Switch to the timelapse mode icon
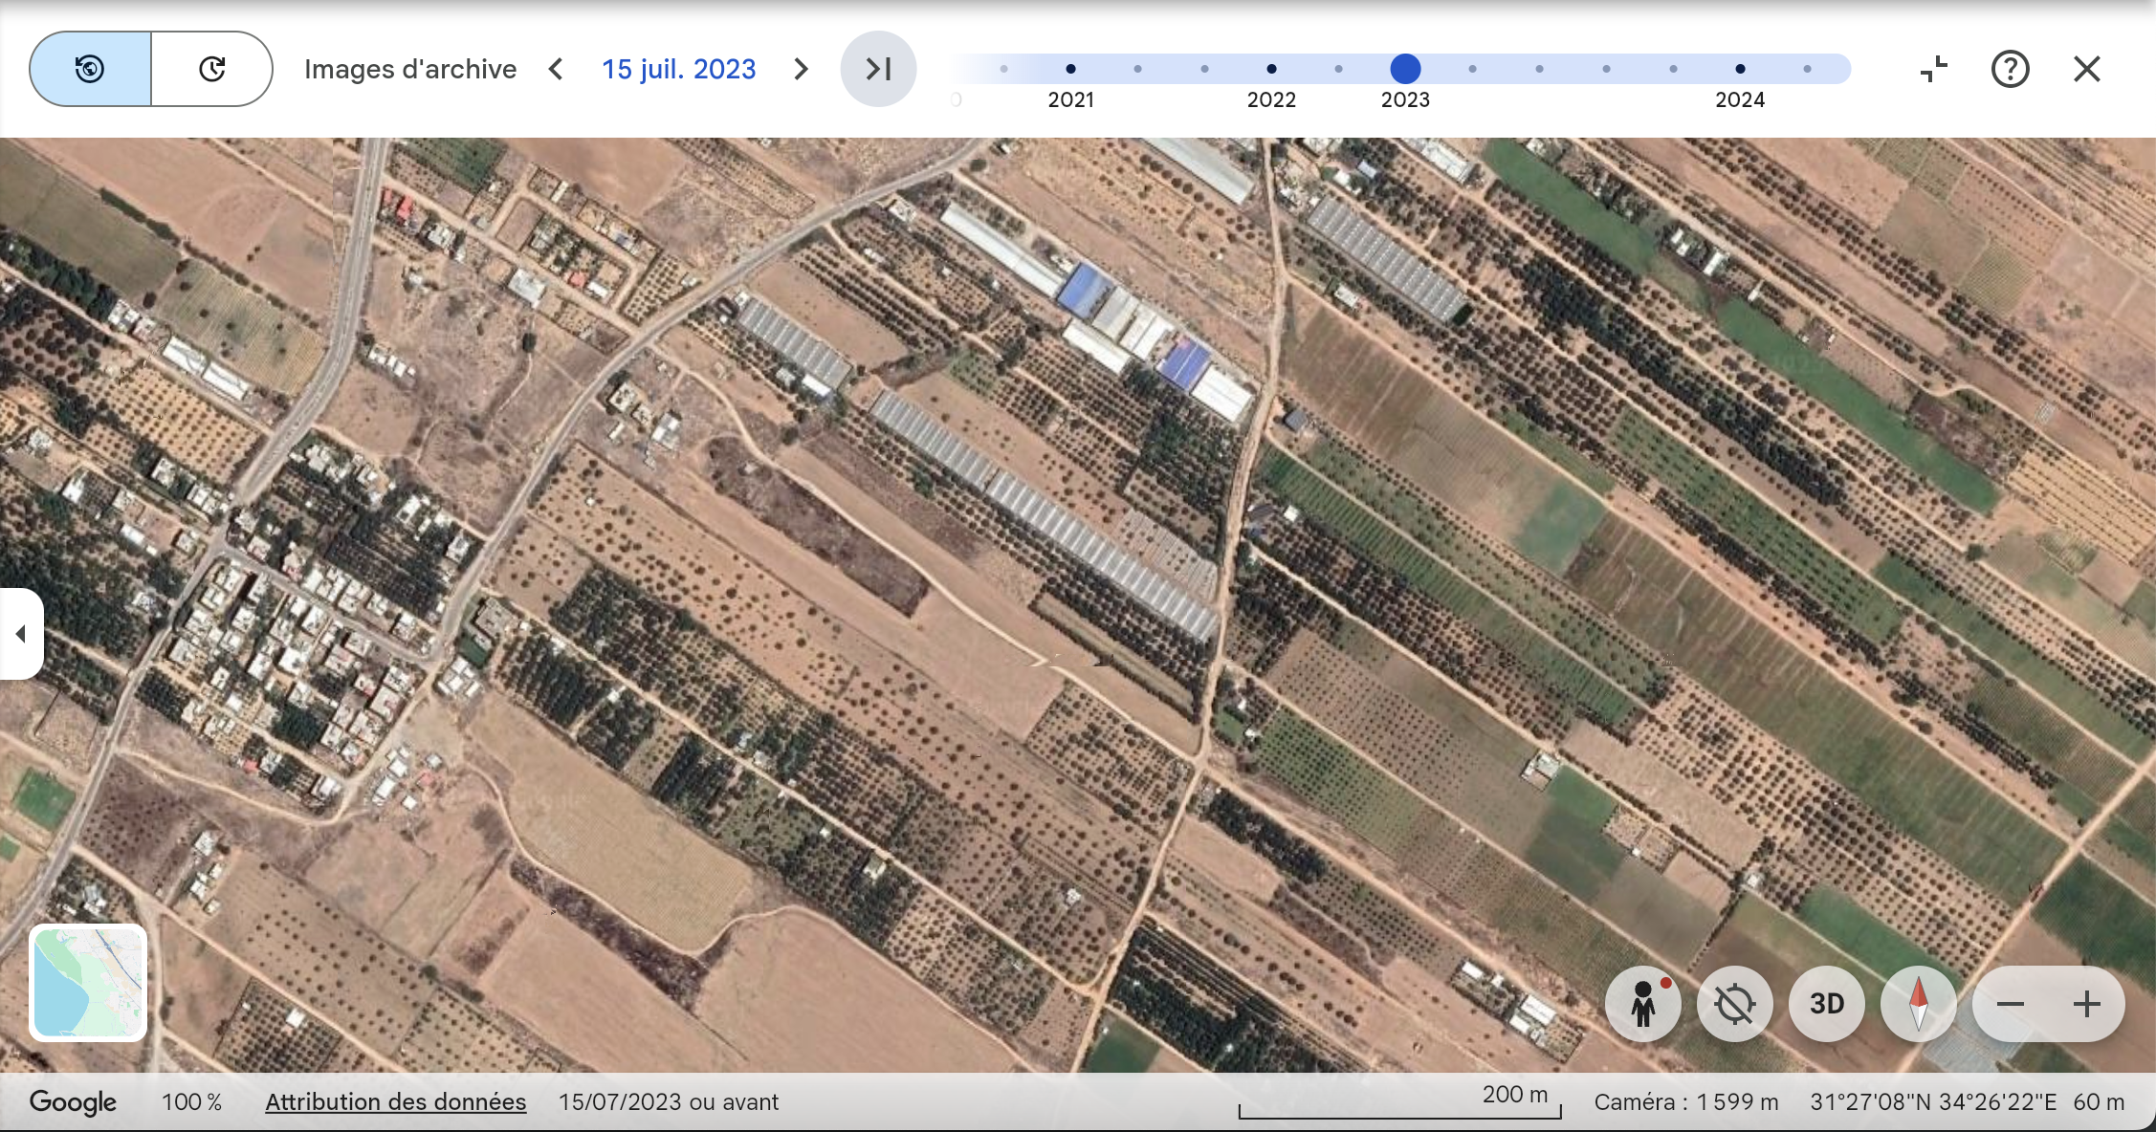 point(211,69)
